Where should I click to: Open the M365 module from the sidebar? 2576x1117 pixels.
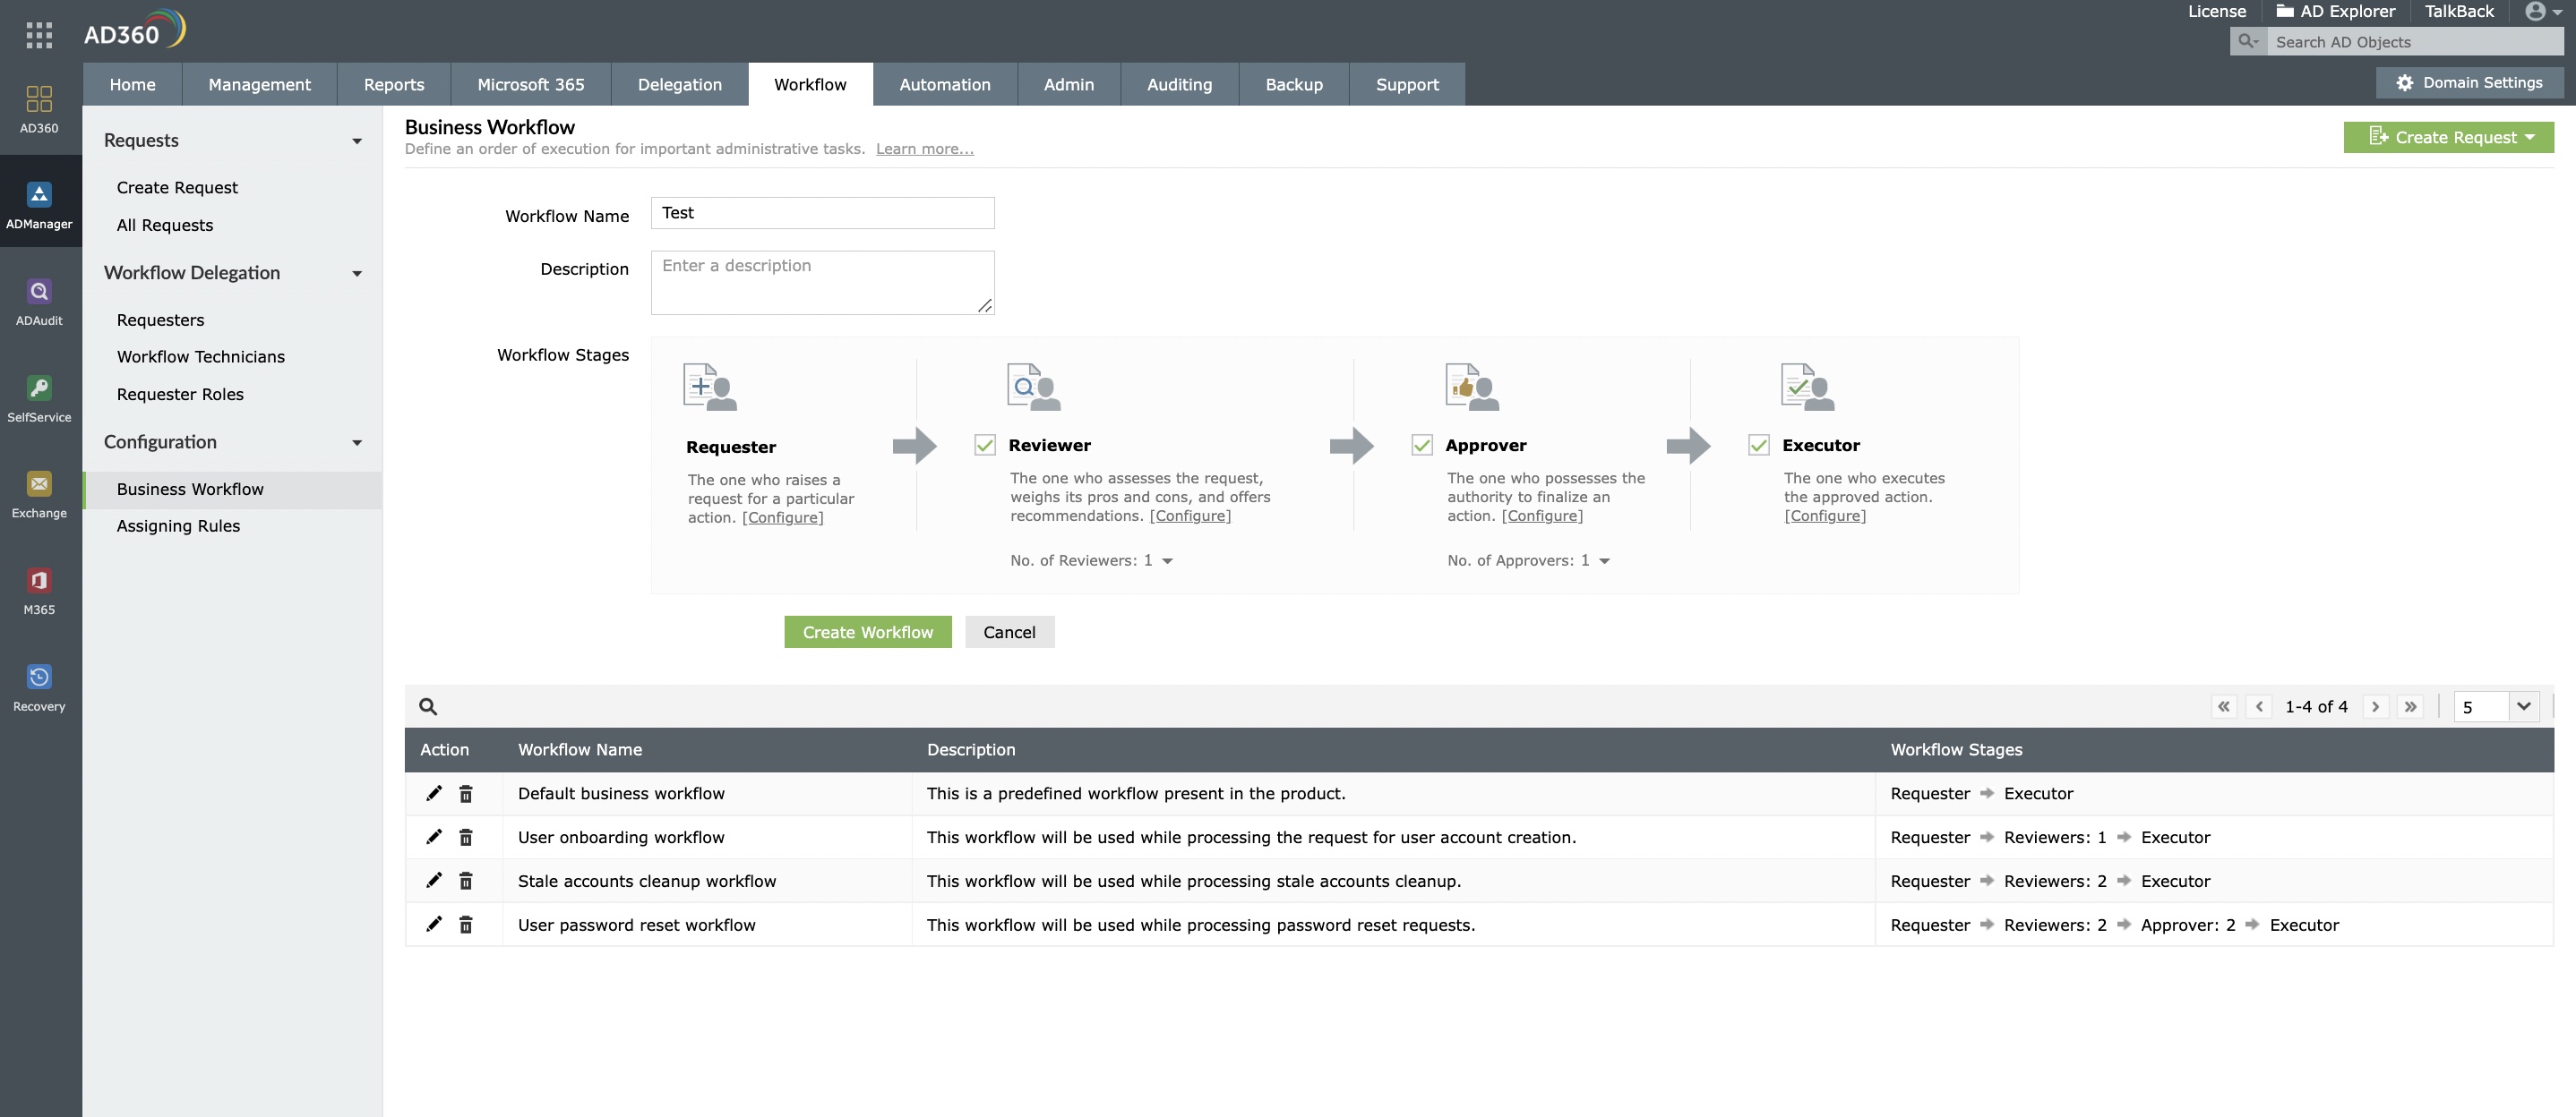pos(39,588)
